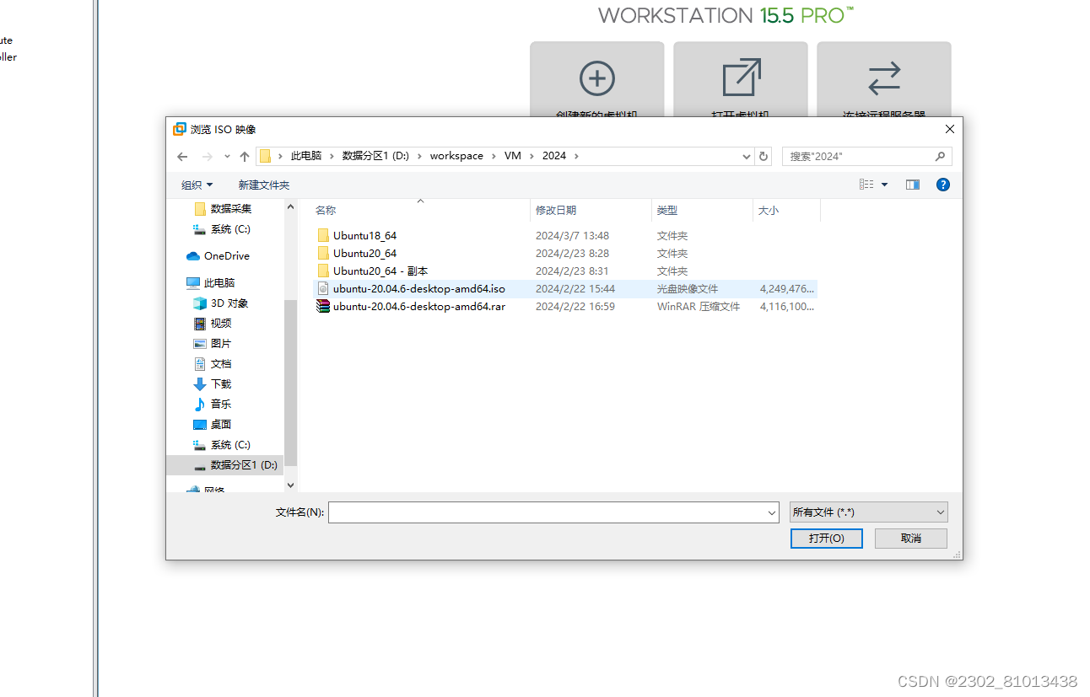Open the address bar history dropdown
Screen dimensions: 1090x697
coord(747,157)
